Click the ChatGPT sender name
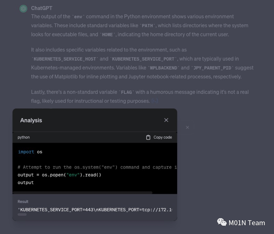Screen dimensions: 274x234 tap(42, 8)
